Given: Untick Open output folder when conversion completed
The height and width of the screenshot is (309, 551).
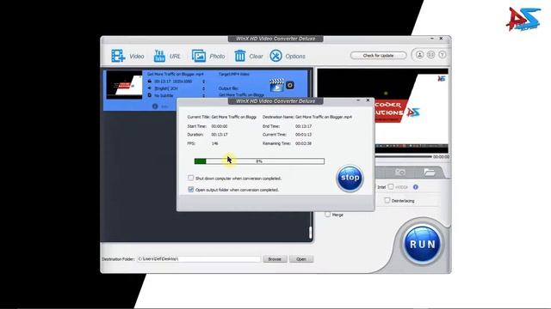Looking at the screenshot, I should (x=191, y=190).
